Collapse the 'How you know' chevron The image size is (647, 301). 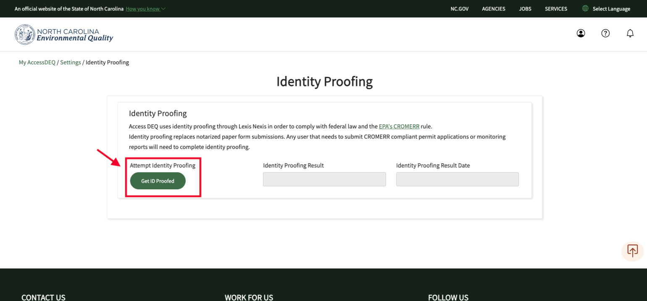pyautogui.click(x=164, y=8)
